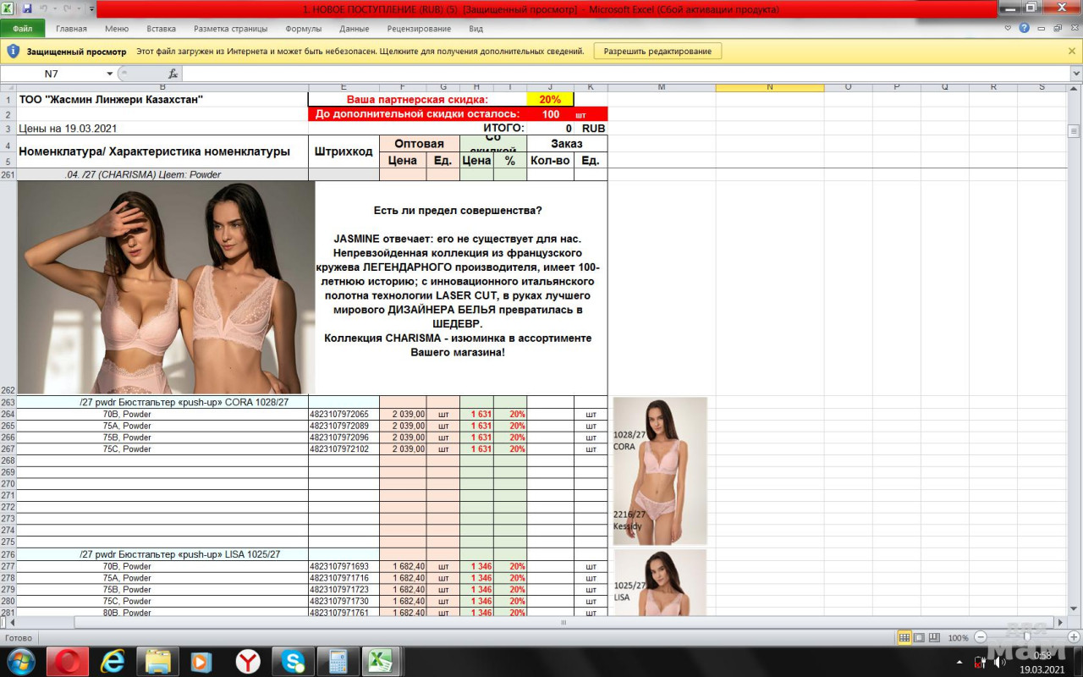Open Excel Help question mark icon
1083x677 pixels.
[1024, 28]
